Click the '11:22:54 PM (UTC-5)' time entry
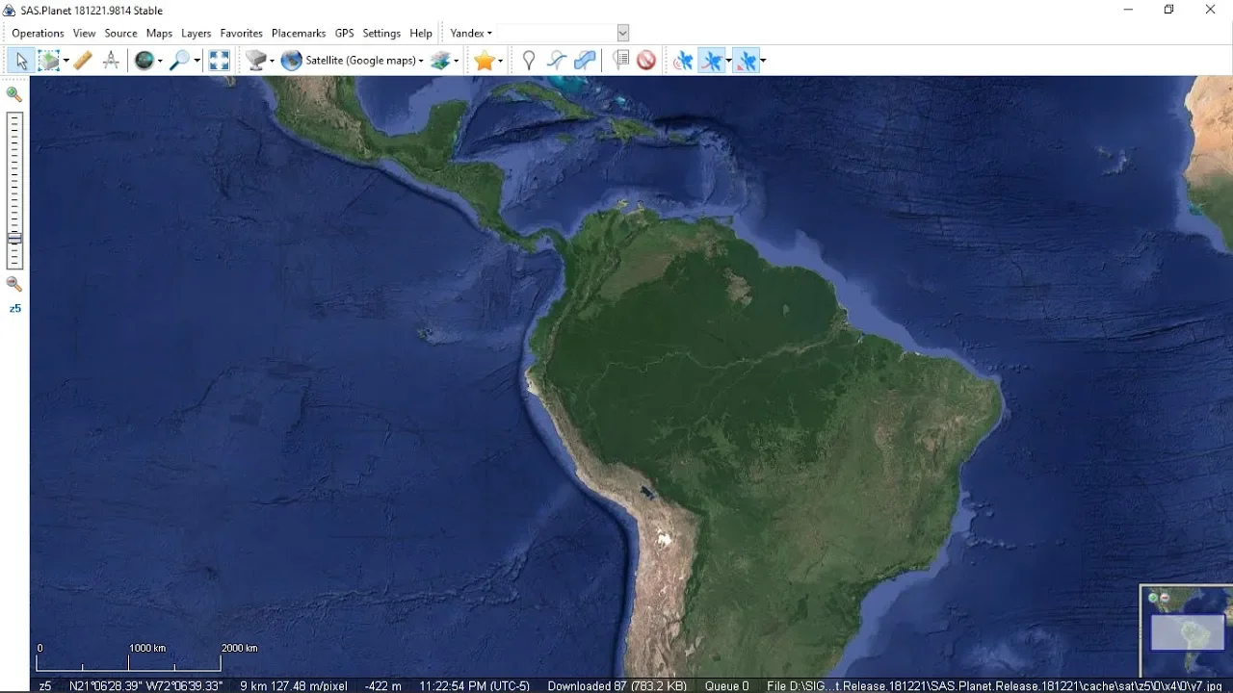 coord(474,686)
